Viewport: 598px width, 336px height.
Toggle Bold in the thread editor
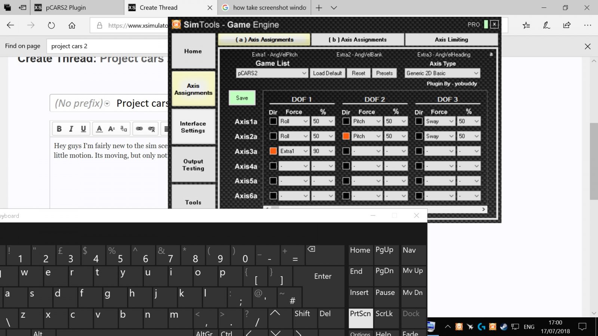pos(59,129)
